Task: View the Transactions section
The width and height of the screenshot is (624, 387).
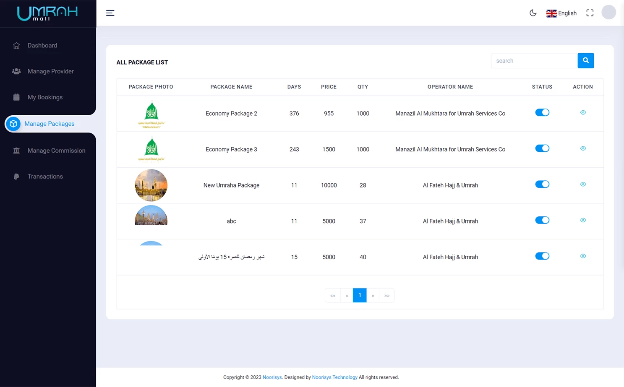Action: (45, 176)
